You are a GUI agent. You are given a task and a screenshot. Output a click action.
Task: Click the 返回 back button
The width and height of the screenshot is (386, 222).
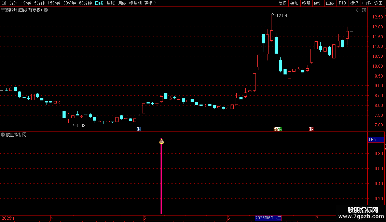pos(378,3)
